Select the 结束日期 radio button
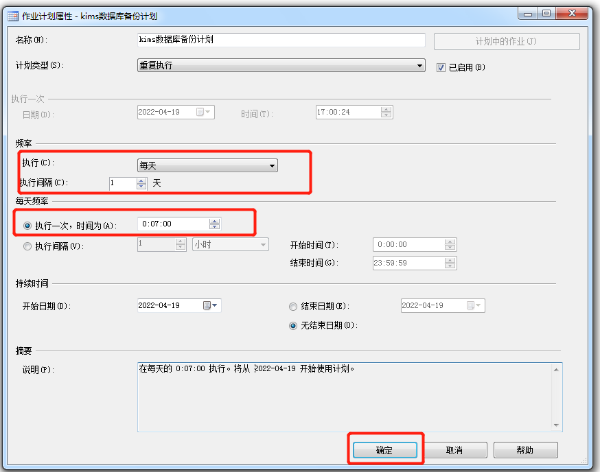This screenshot has width=600, height=472. click(293, 307)
